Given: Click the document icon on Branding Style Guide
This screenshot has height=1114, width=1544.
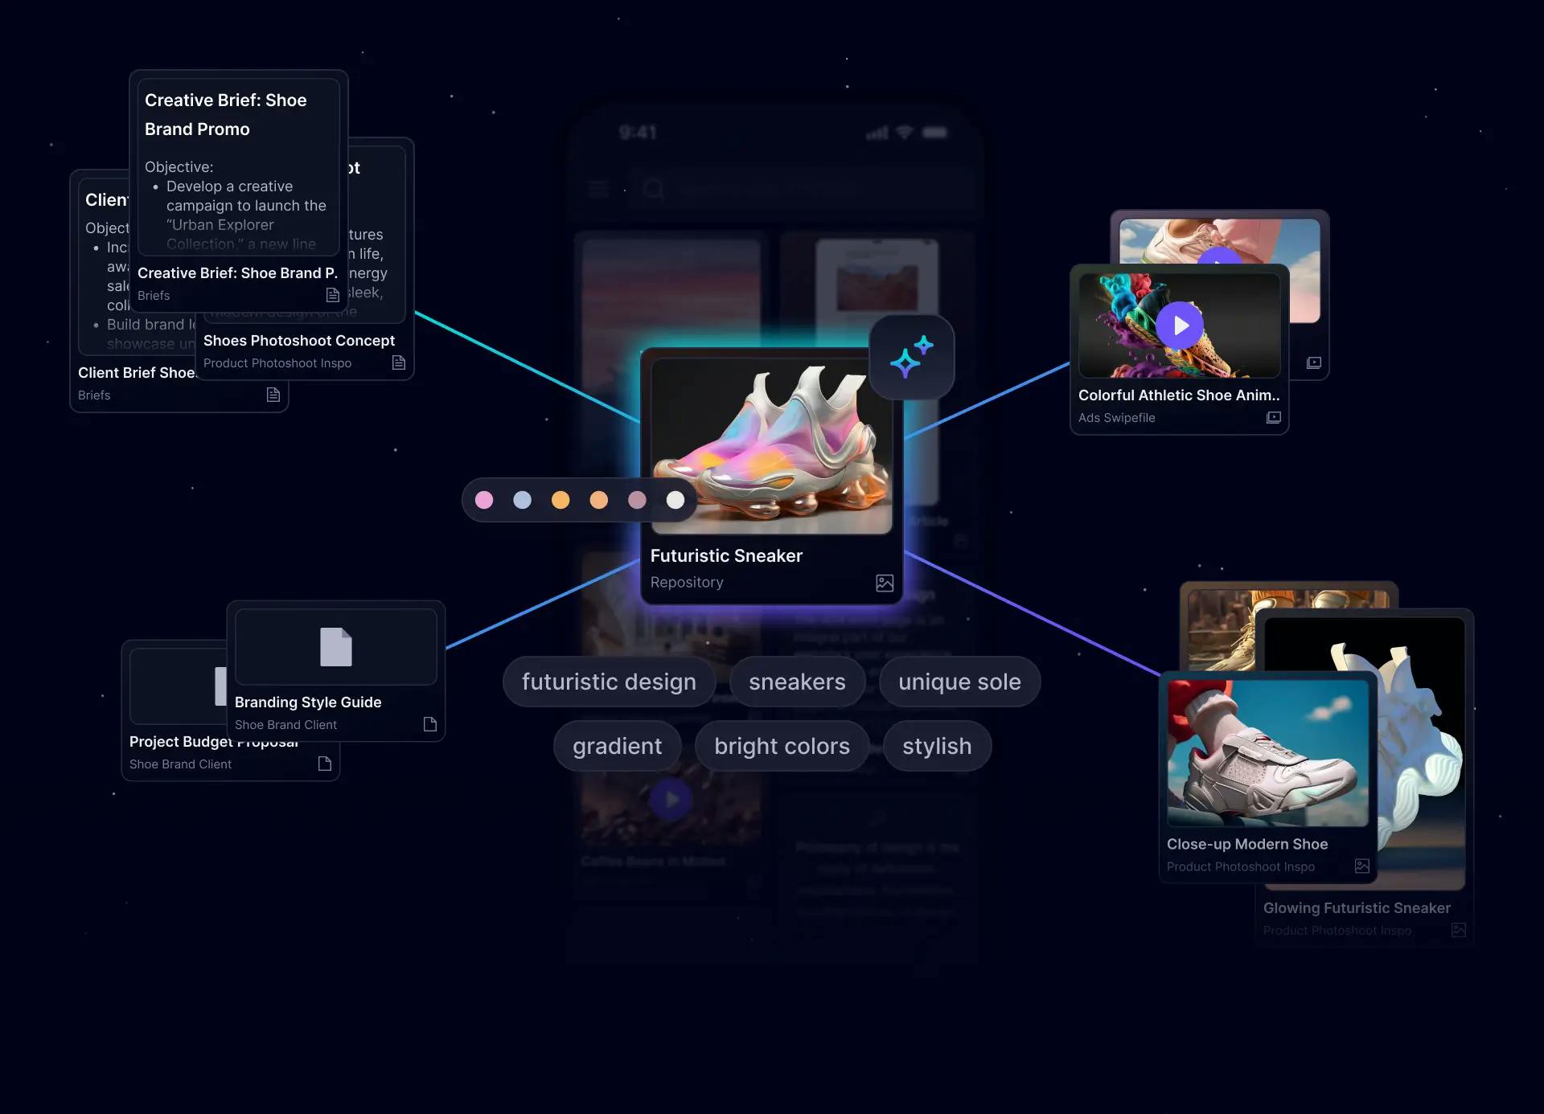Looking at the screenshot, I should click(x=430, y=723).
